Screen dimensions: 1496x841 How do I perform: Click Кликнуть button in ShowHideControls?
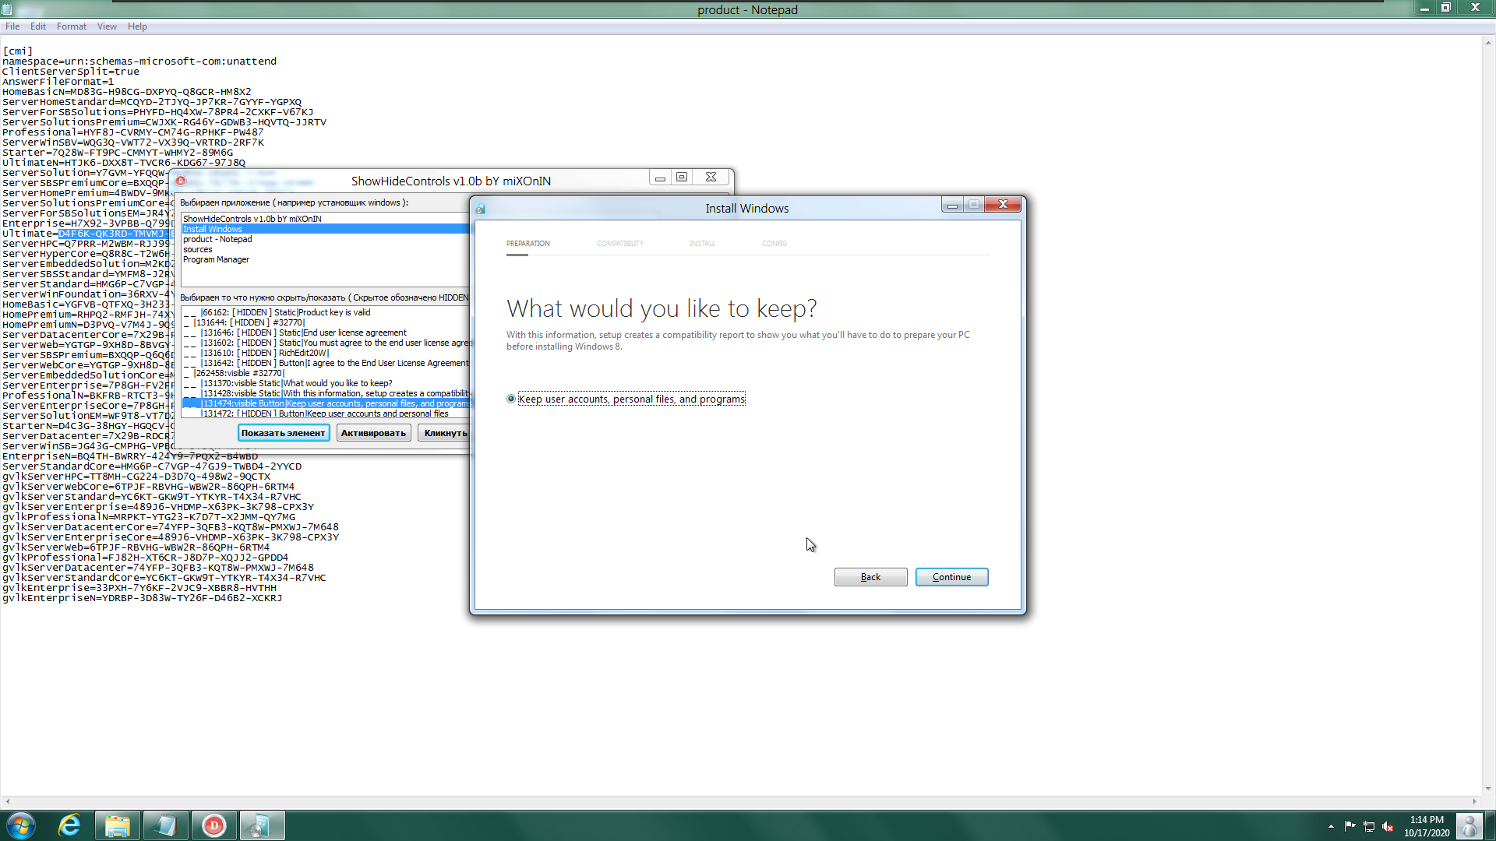pos(445,433)
